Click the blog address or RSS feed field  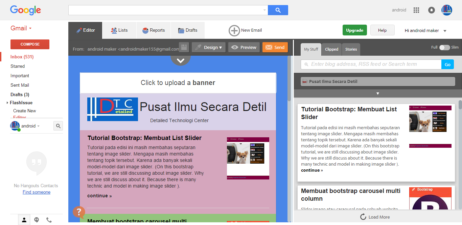(x=371, y=64)
